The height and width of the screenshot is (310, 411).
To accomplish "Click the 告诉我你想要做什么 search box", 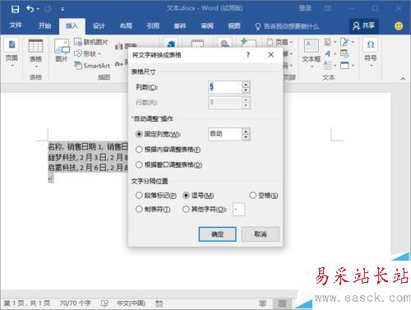I will pos(287,26).
